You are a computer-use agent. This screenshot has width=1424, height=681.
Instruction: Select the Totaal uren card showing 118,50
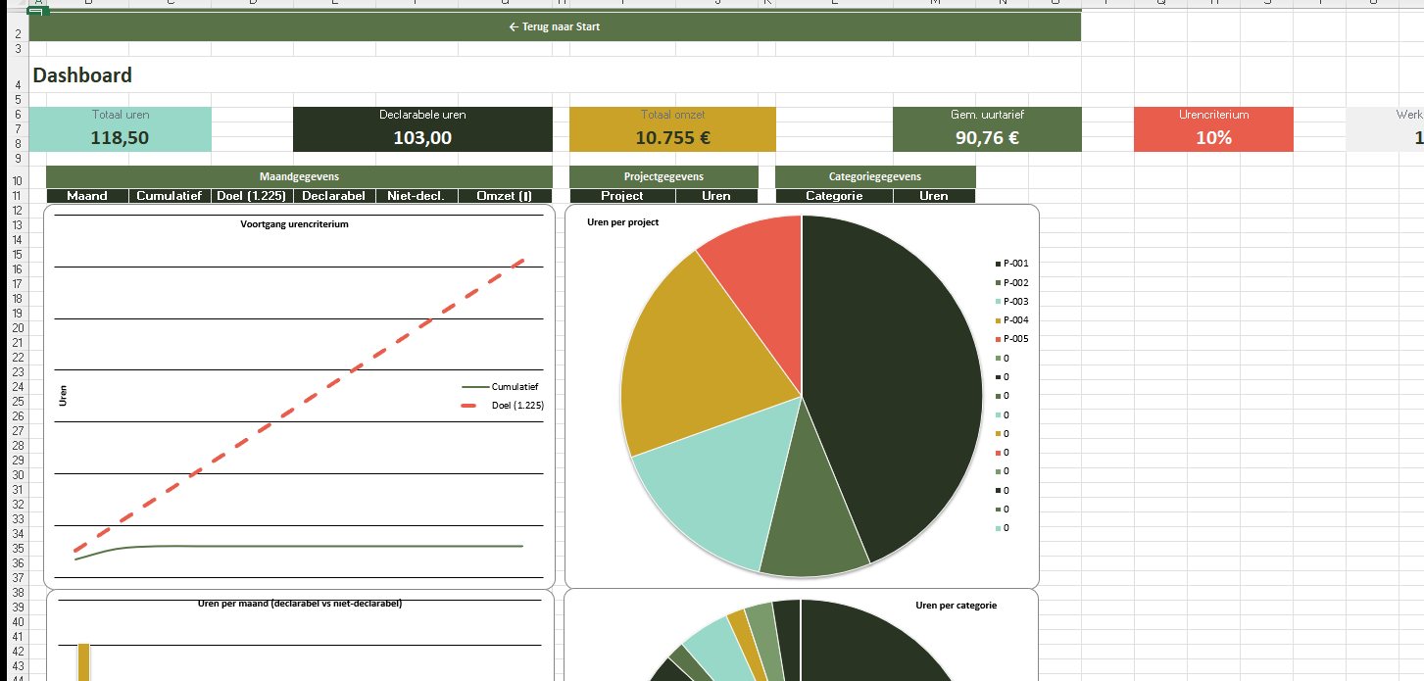click(x=120, y=129)
